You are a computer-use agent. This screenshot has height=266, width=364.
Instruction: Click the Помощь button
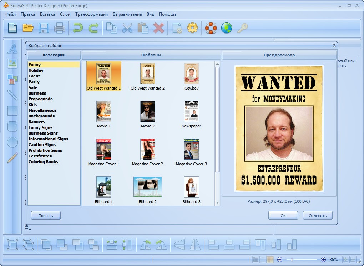(46, 215)
